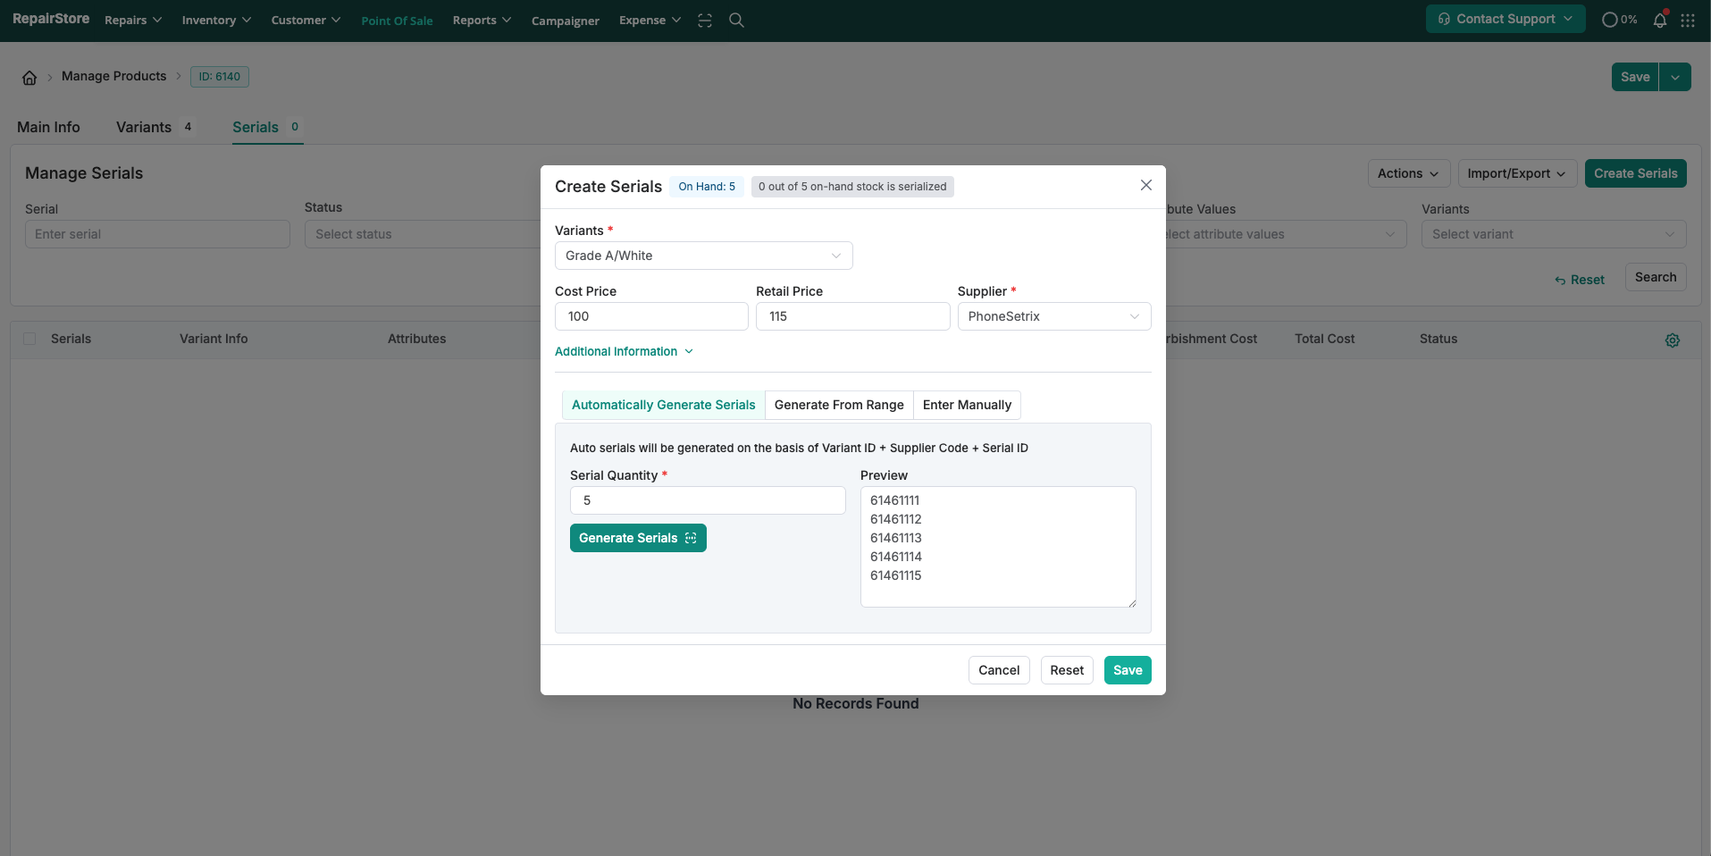
Task: Click the Serial Quantity input field
Action: click(x=707, y=500)
